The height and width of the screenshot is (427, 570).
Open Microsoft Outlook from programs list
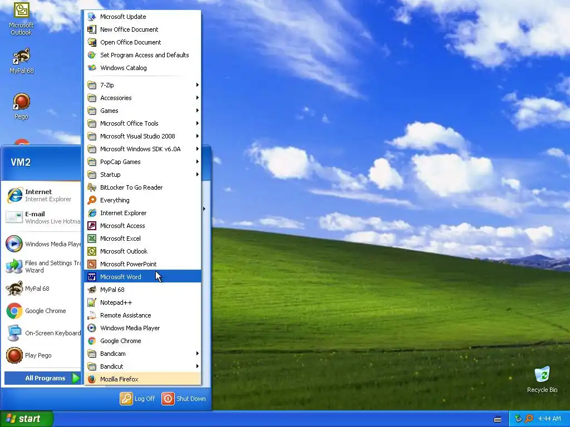coord(142,251)
